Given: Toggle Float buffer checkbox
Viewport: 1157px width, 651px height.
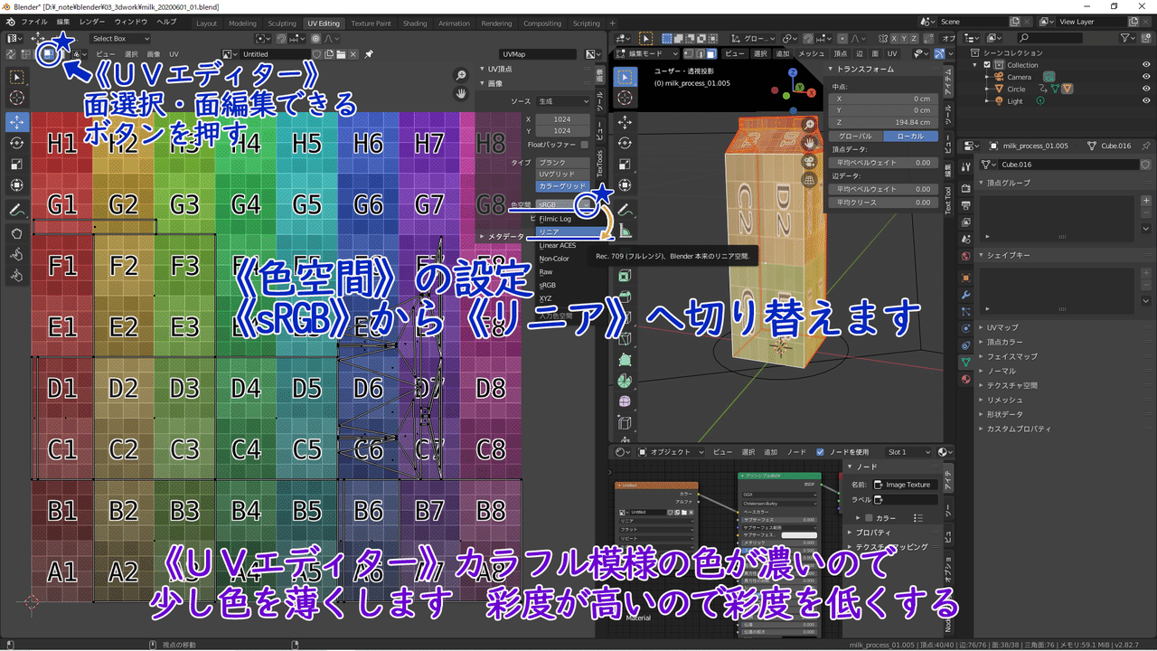Looking at the screenshot, I should click(x=584, y=145).
